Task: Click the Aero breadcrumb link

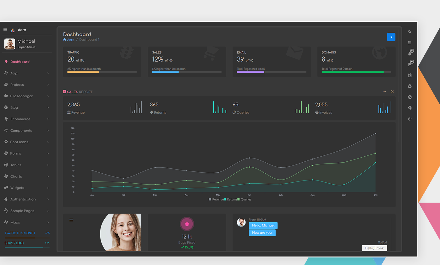Action: pos(71,40)
